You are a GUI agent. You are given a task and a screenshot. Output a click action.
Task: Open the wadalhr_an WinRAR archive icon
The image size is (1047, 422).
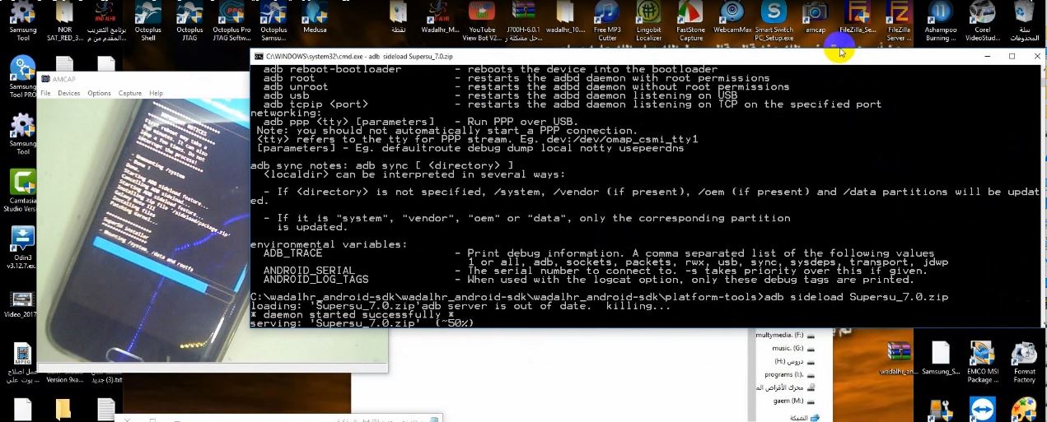coord(899,359)
